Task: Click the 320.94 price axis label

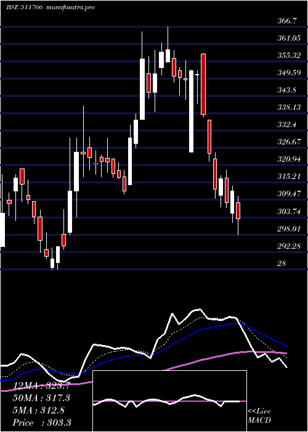Action: coord(289,159)
